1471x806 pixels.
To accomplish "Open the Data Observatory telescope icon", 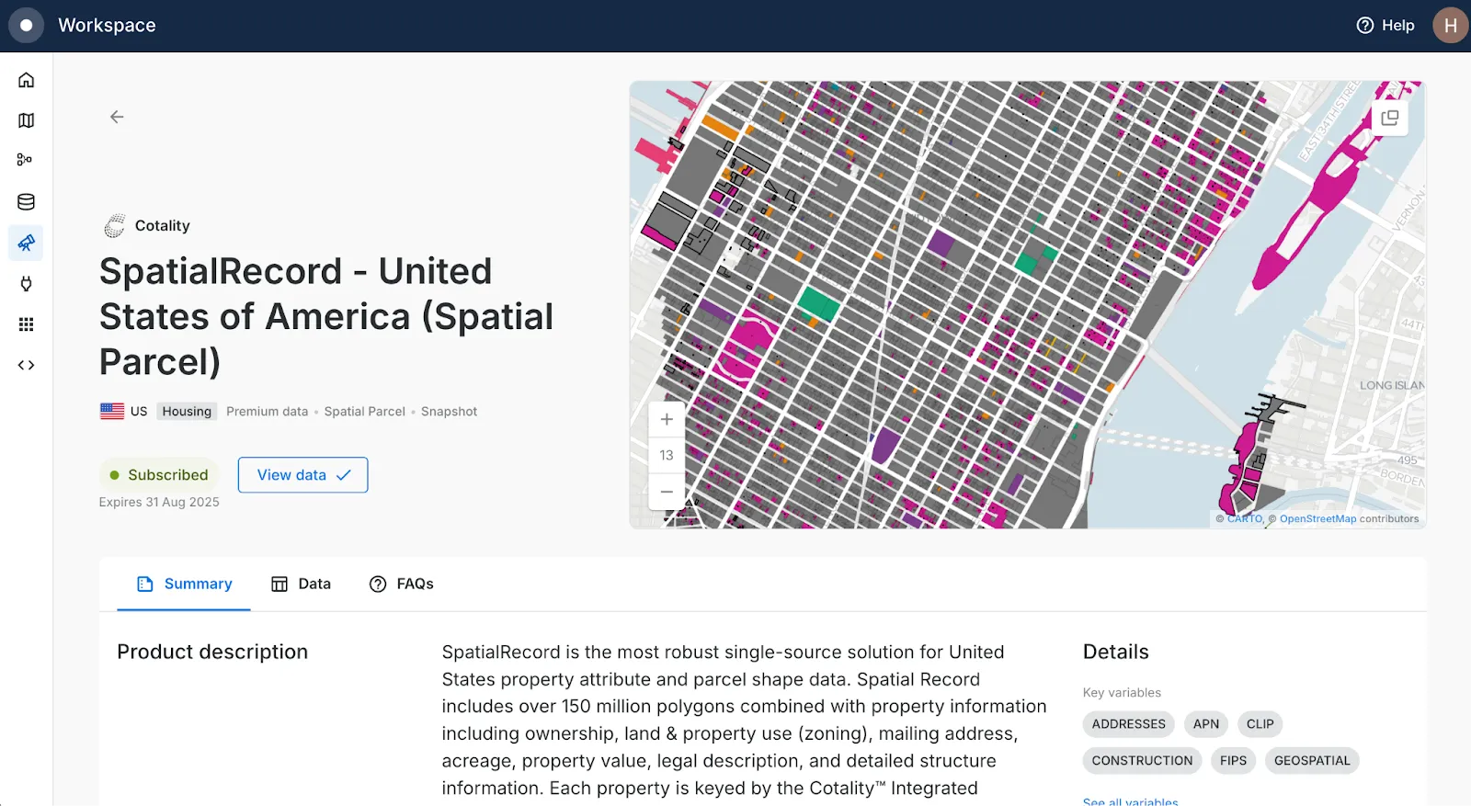I will tap(26, 243).
